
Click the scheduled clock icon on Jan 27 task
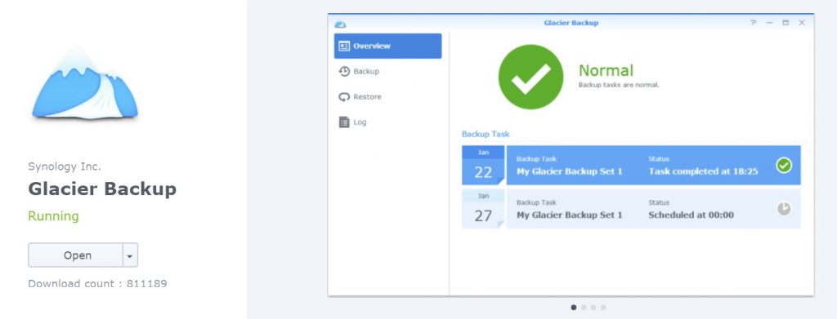coord(784,209)
